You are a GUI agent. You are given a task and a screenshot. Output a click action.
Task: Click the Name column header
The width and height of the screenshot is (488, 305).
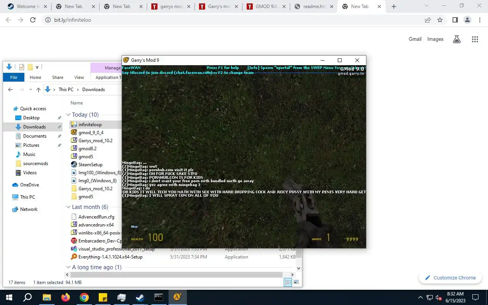tap(77, 103)
